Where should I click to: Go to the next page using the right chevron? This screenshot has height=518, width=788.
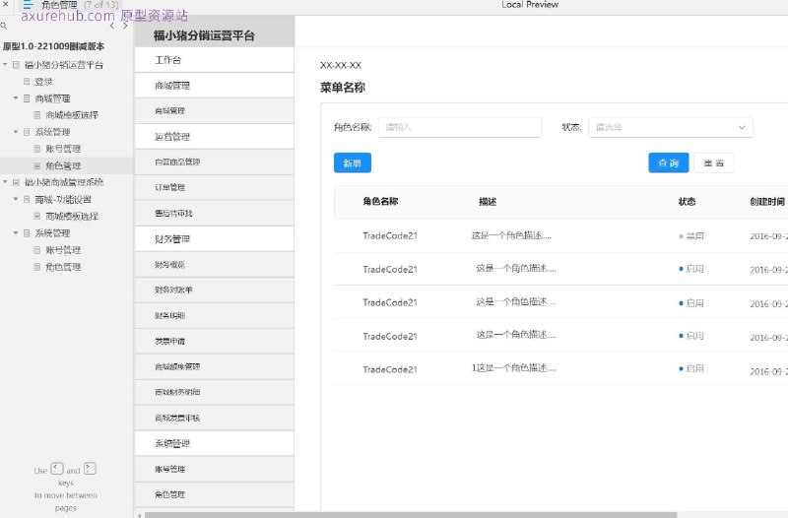pyautogui.click(x=125, y=26)
